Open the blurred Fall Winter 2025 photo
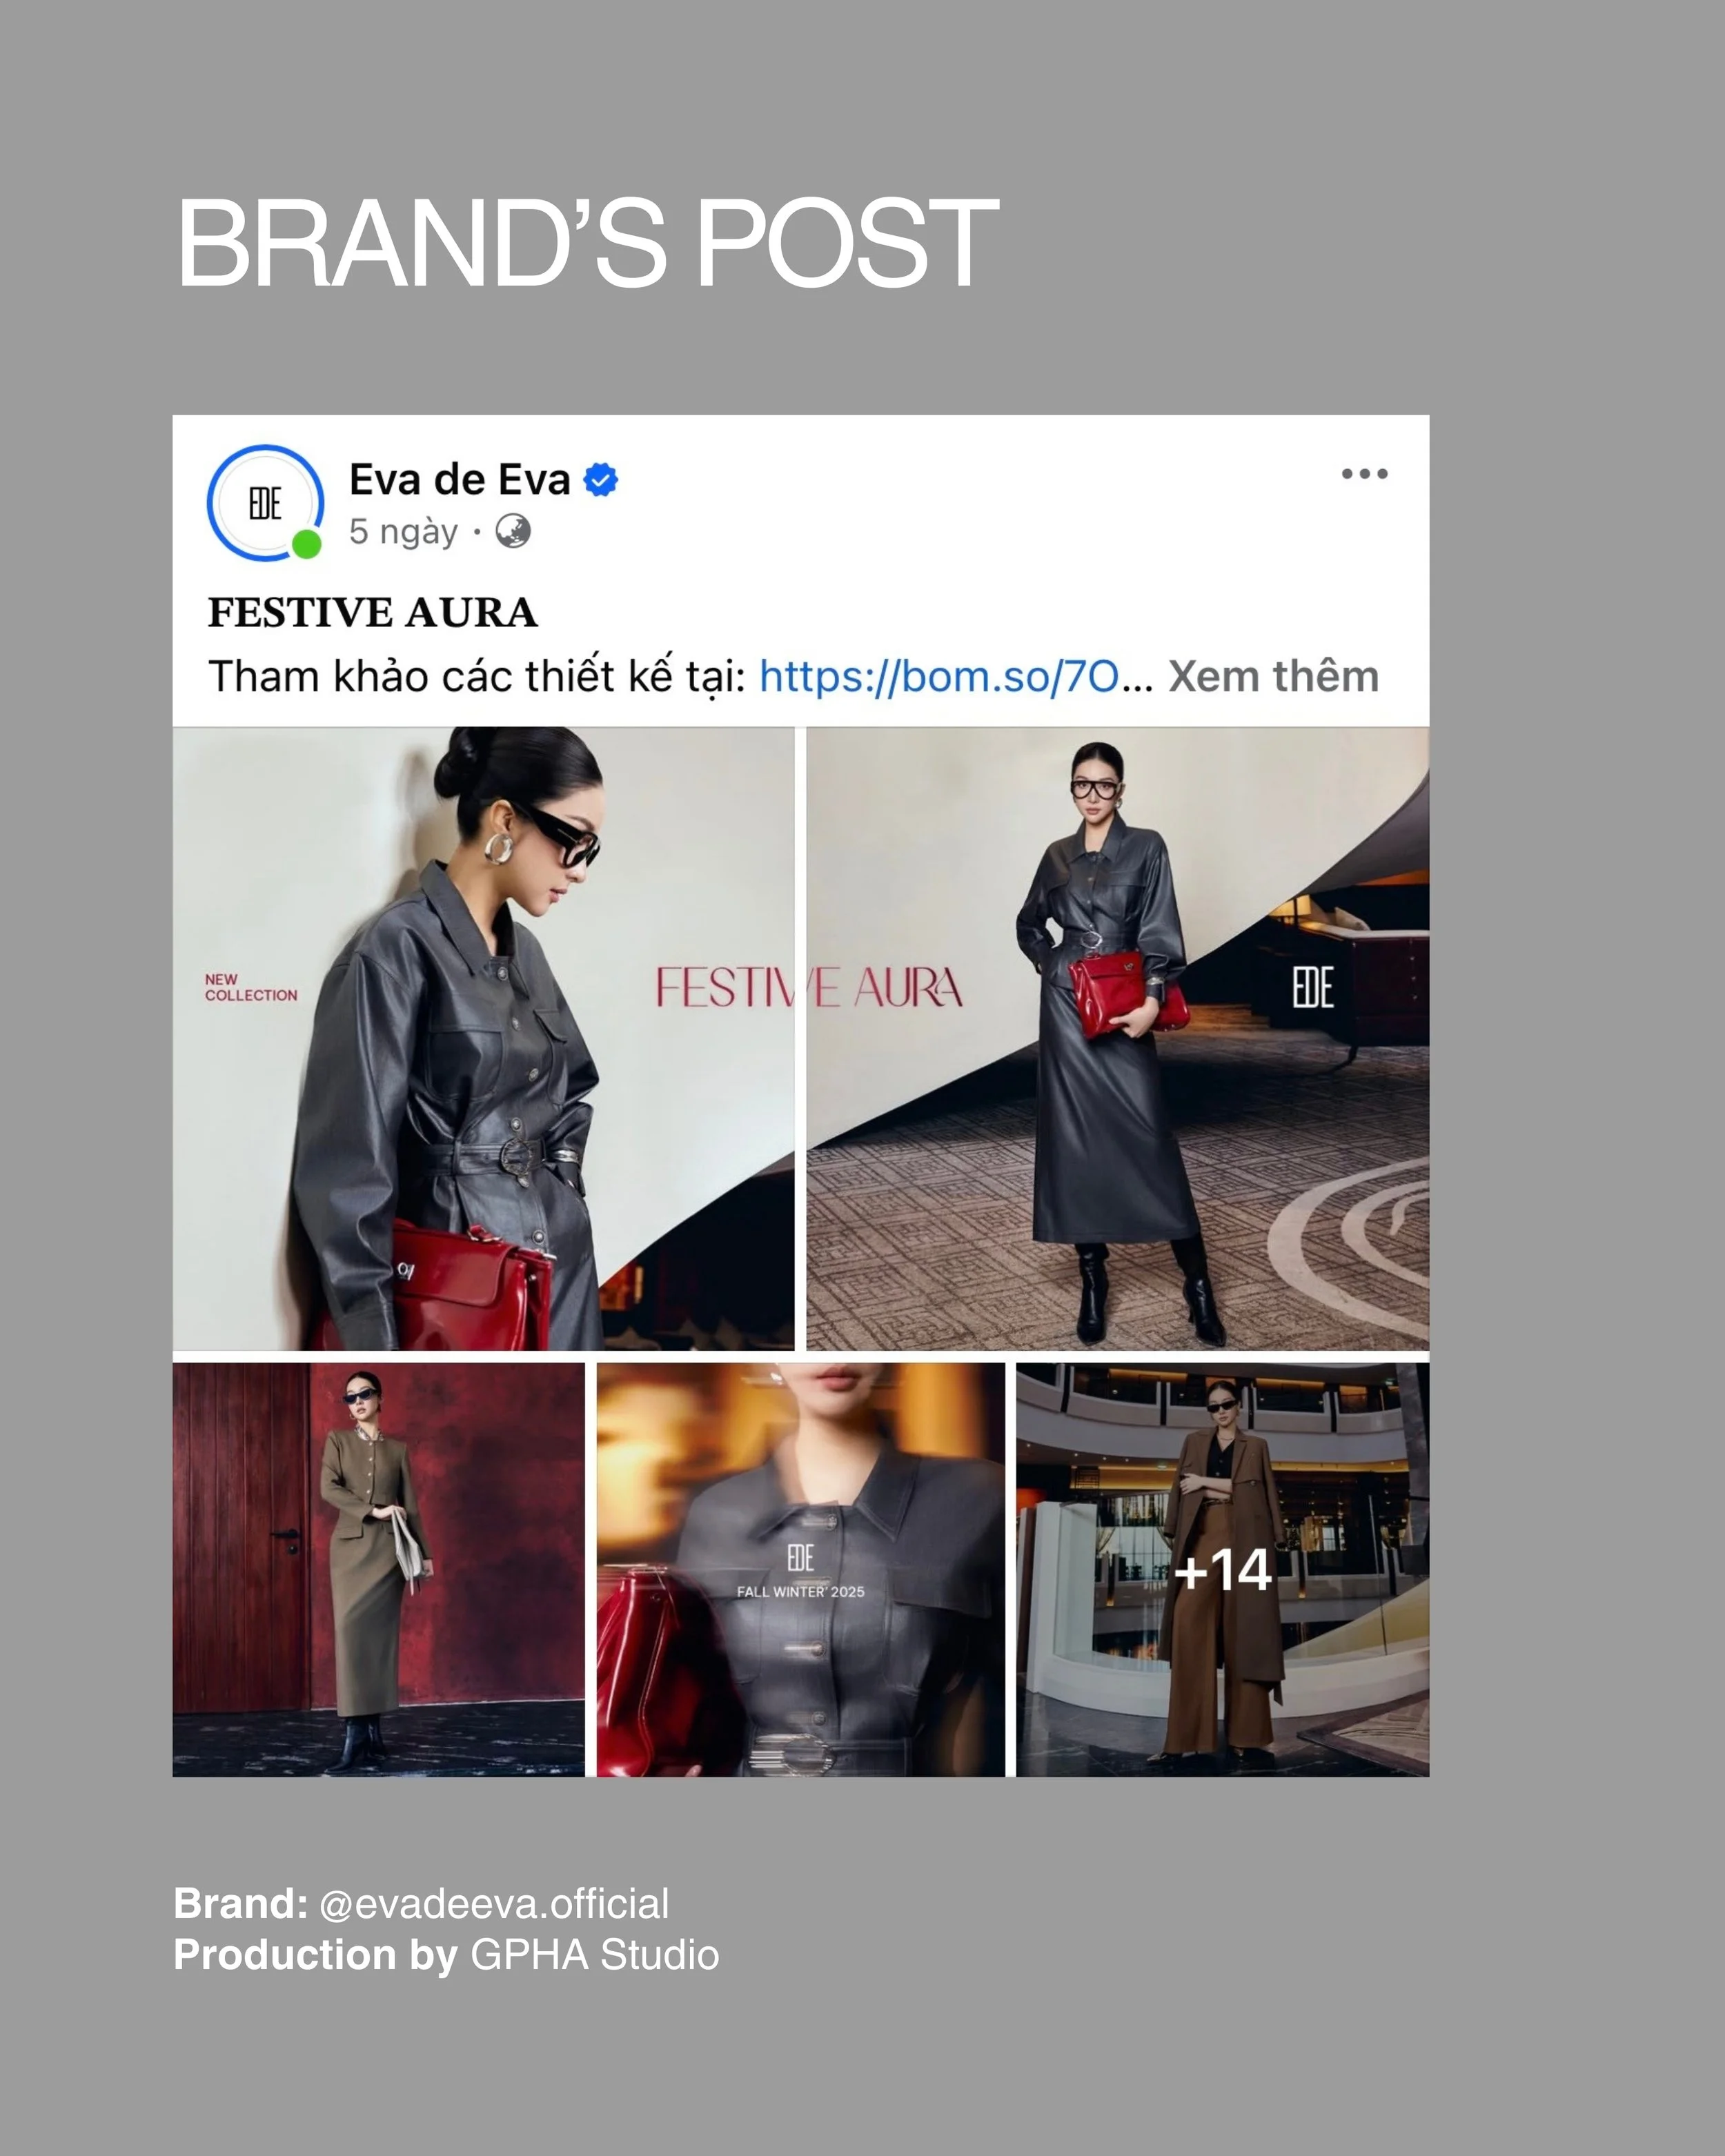1725x2156 pixels. pyautogui.click(x=800, y=1570)
